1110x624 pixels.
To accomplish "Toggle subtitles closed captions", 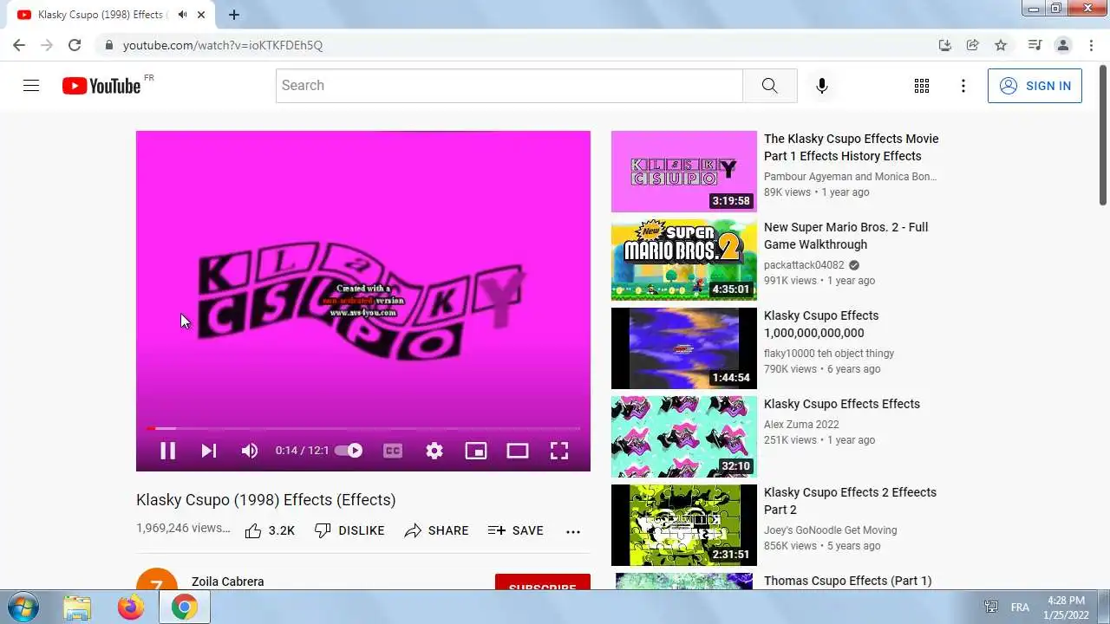I will point(393,451).
